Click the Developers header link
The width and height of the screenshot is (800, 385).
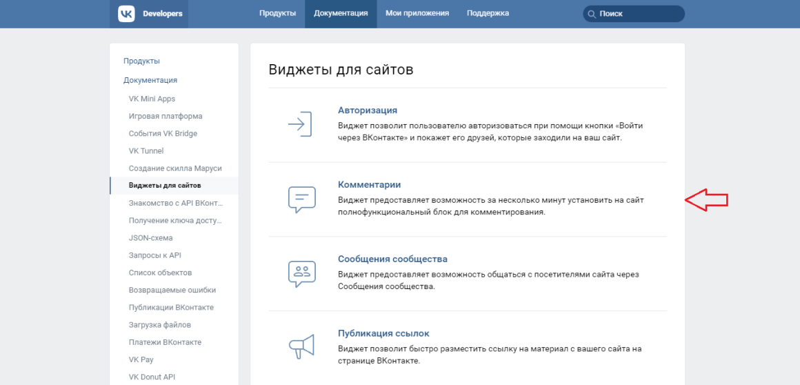(163, 14)
